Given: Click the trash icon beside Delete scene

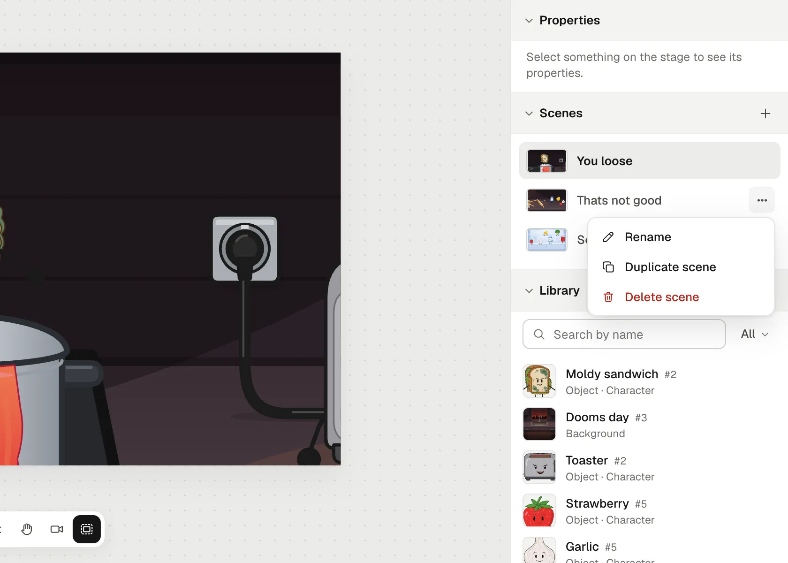Looking at the screenshot, I should click(x=608, y=297).
